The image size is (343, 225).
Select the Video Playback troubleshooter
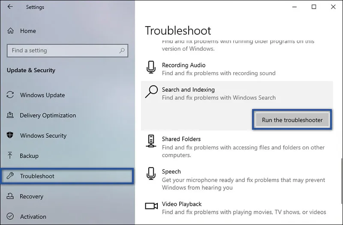point(181,204)
